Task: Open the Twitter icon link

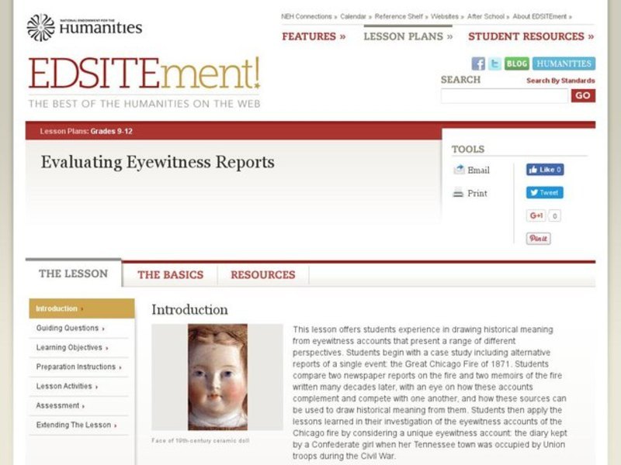Action: click(x=494, y=64)
